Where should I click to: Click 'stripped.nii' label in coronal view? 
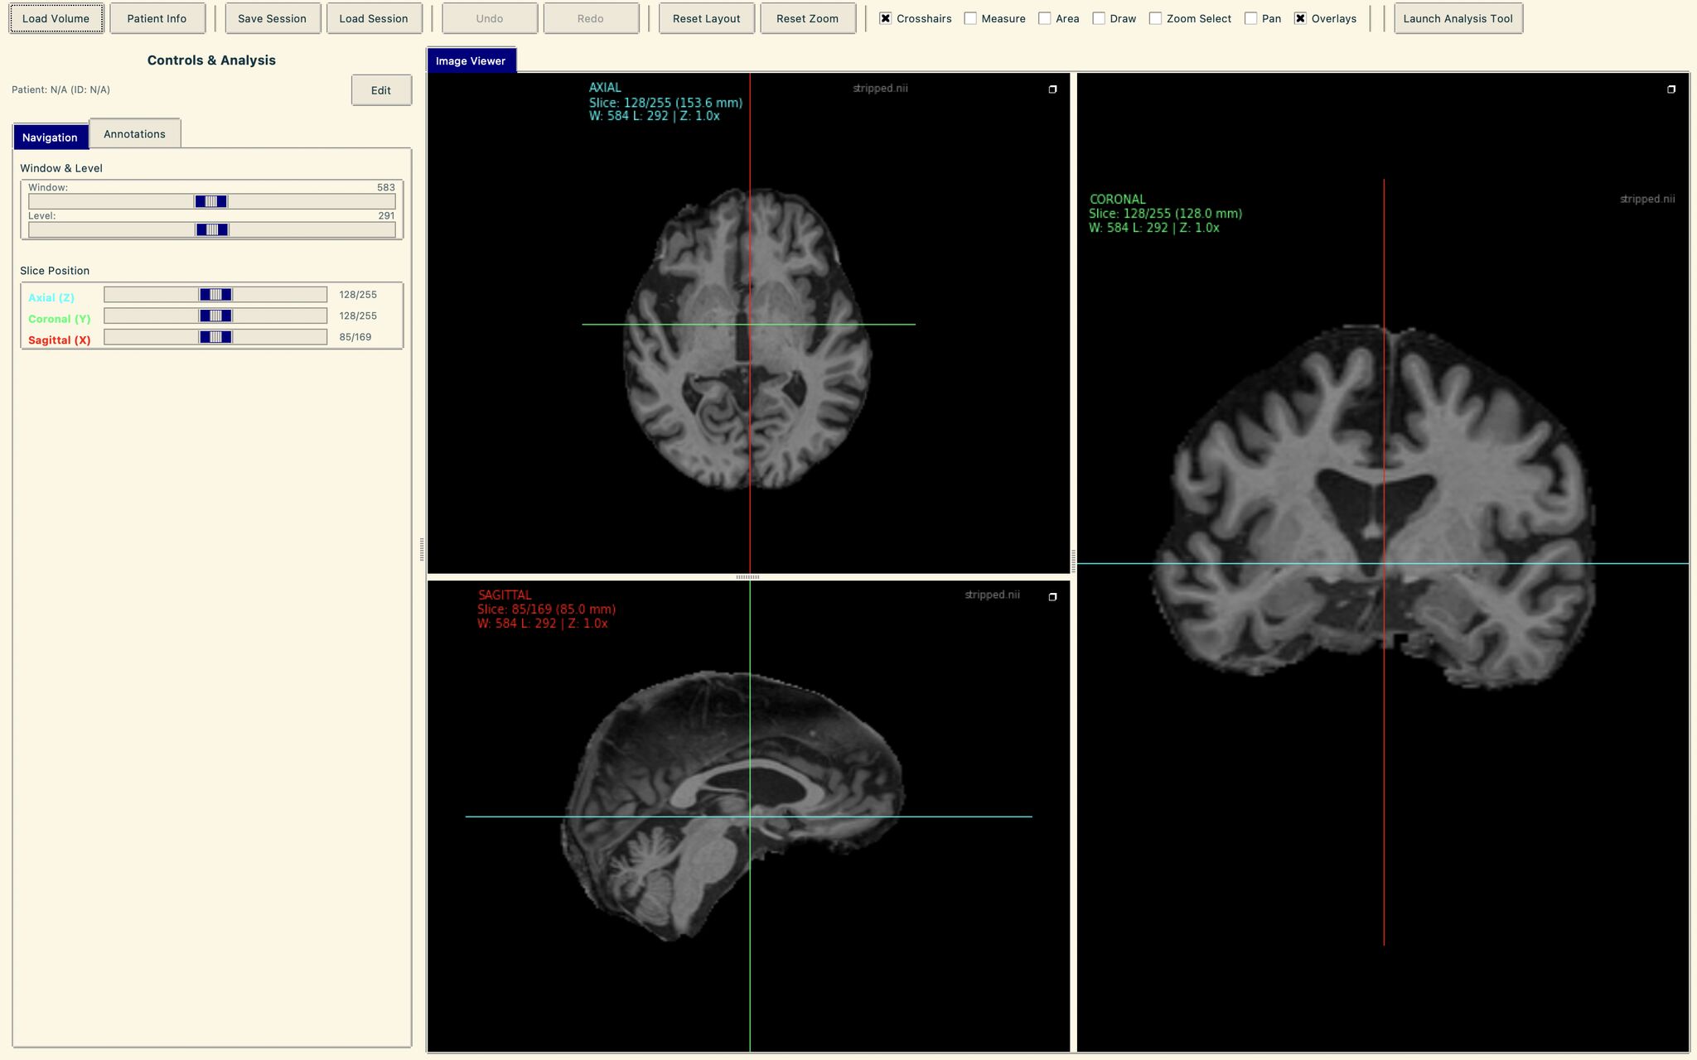[x=1647, y=199]
